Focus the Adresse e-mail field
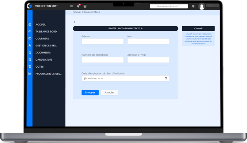 pyautogui.click(x=148, y=60)
